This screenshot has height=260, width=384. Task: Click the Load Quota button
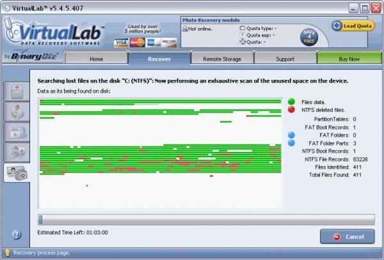pos(353,26)
